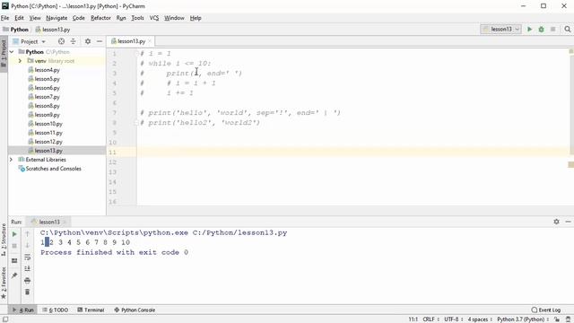Click the line:column indicator 11:1
The width and height of the screenshot is (574, 323).
coord(413,319)
